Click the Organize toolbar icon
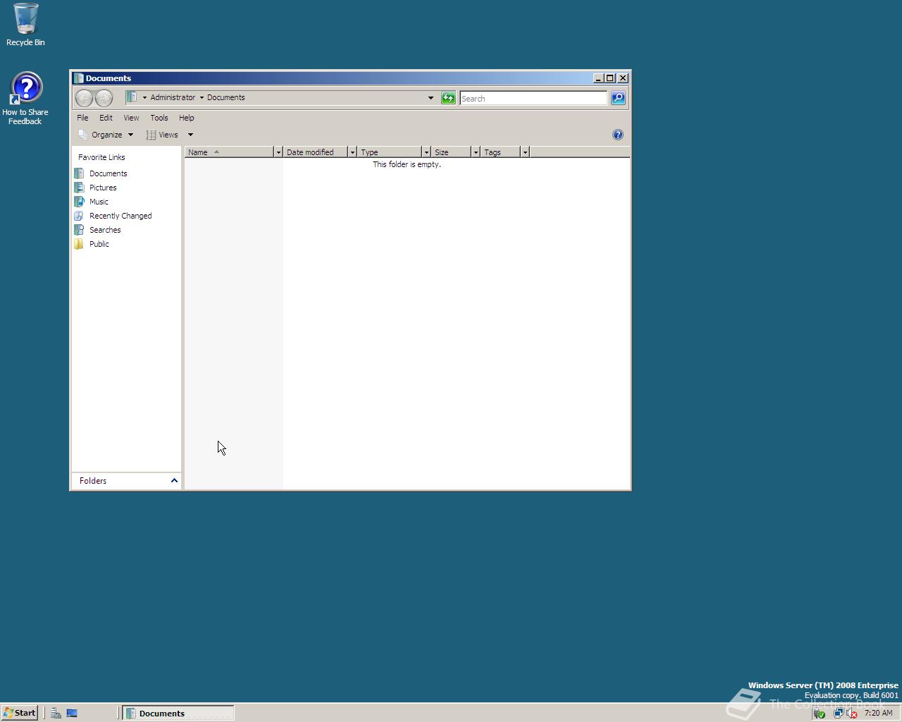This screenshot has width=902, height=722. click(x=83, y=135)
